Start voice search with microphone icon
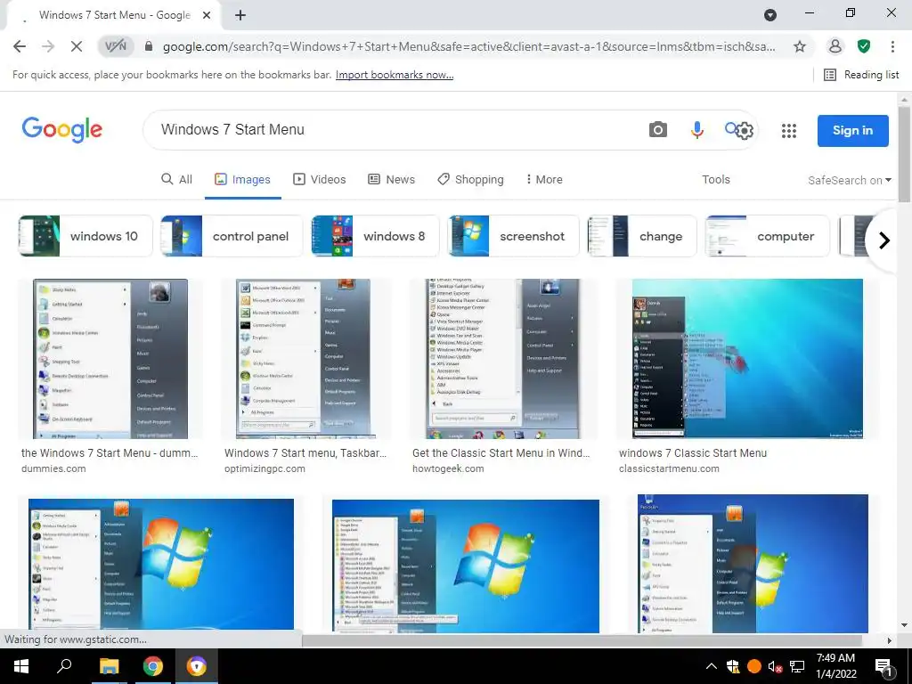 click(696, 130)
